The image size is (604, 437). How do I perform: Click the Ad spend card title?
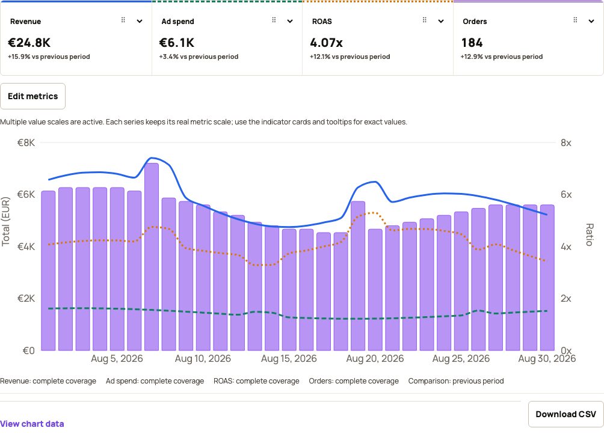pyautogui.click(x=177, y=22)
